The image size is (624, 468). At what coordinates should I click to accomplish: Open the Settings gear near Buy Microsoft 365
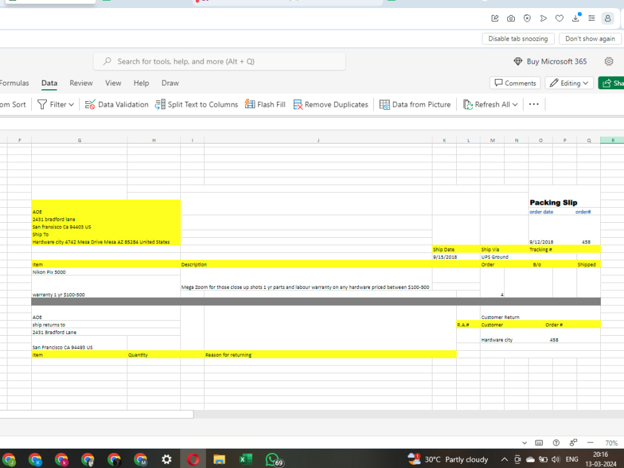coord(609,61)
